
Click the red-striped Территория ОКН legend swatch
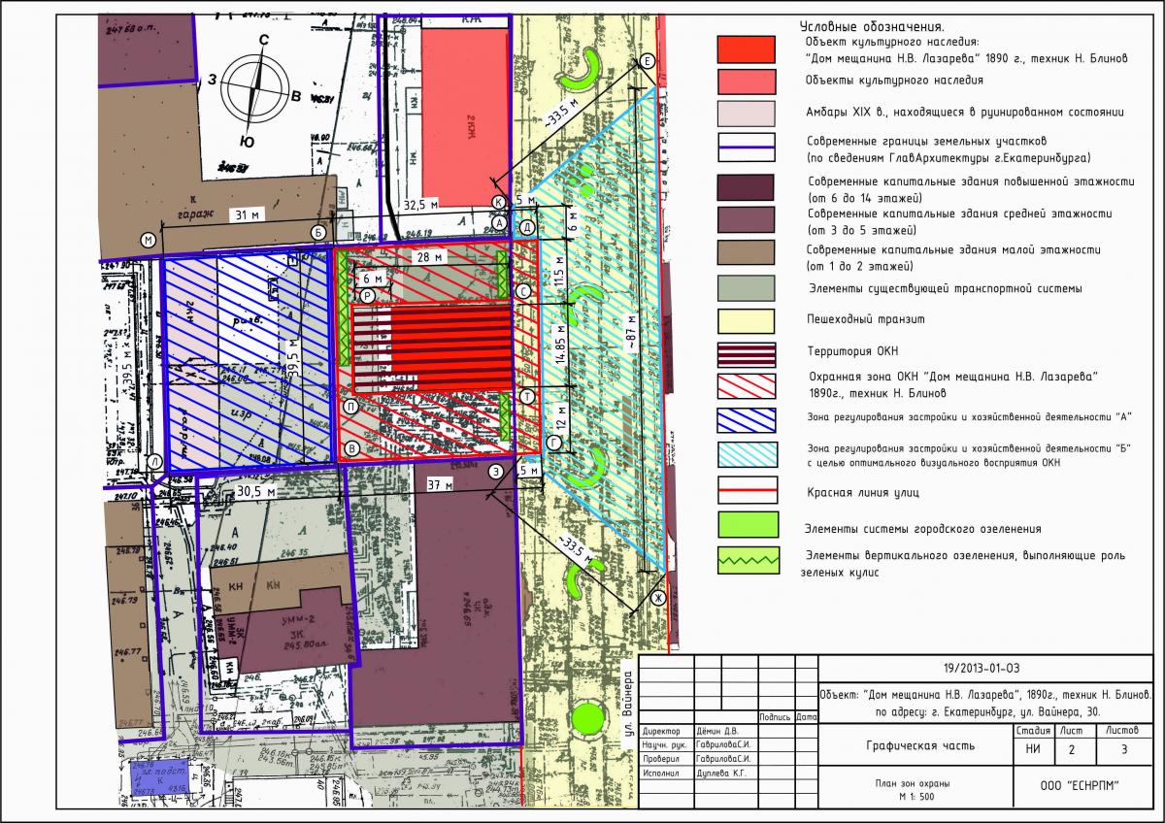[746, 355]
